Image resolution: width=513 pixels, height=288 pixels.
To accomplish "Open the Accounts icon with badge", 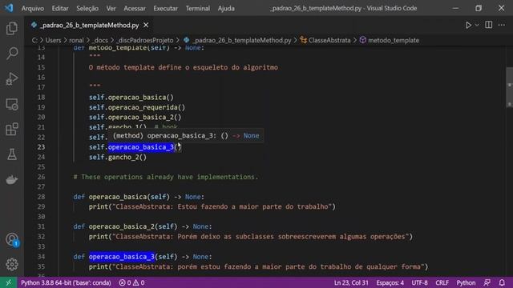I will pos(12,240).
